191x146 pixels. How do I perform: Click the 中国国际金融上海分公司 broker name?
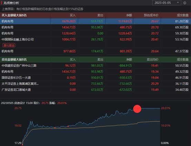pyautogui.click(x=18, y=39)
